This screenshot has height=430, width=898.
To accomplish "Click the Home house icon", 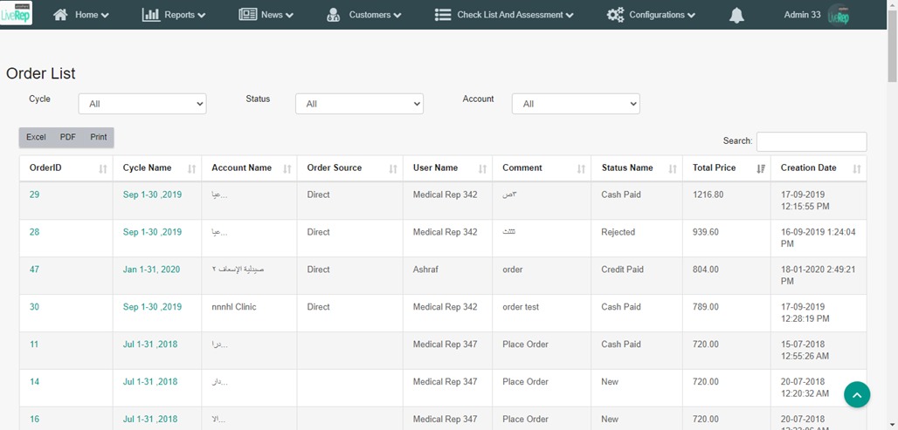I will click(x=60, y=15).
